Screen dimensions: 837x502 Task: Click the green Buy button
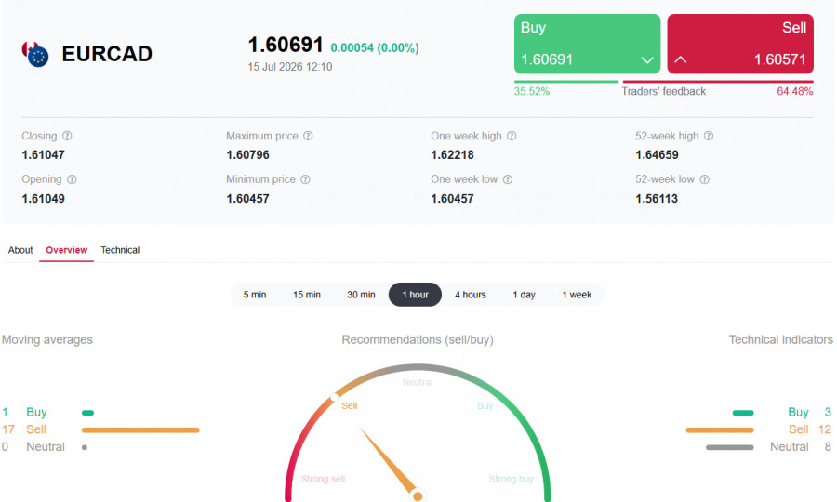click(x=587, y=44)
